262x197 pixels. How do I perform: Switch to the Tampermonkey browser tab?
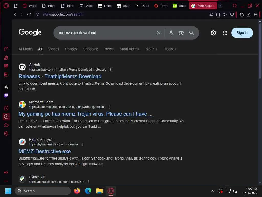tap(161, 6)
